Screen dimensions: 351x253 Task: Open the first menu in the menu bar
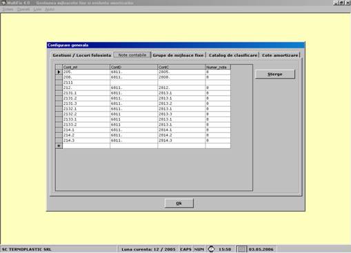(x=8, y=10)
